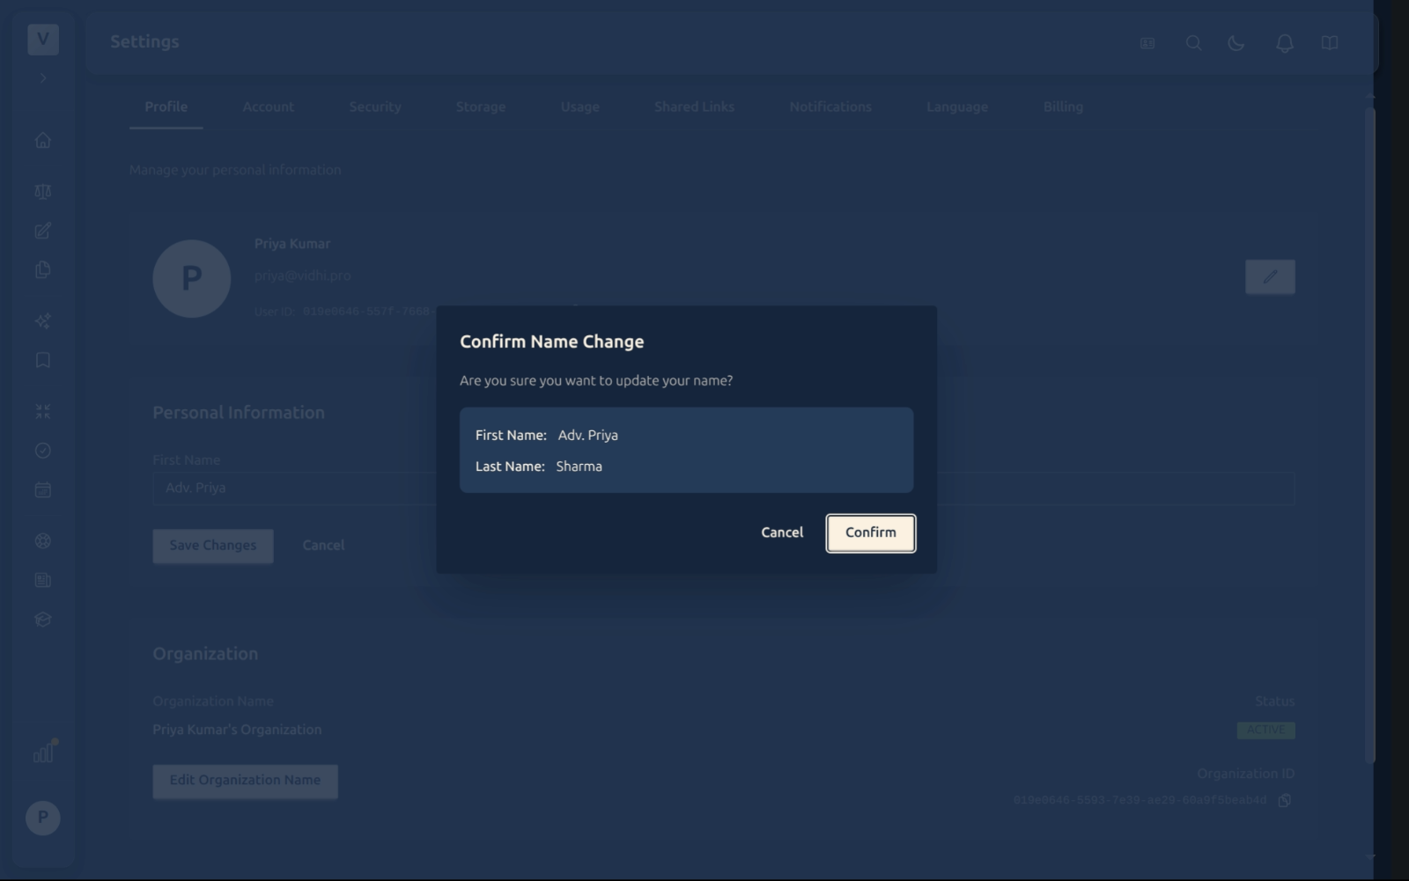Switch to the Usage tab
Image resolution: width=1409 pixels, height=881 pixels.
click(x=580, y=106)
